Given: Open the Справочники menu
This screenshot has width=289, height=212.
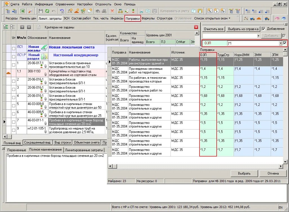Looking at the screenshot, I should pos(65,4).
